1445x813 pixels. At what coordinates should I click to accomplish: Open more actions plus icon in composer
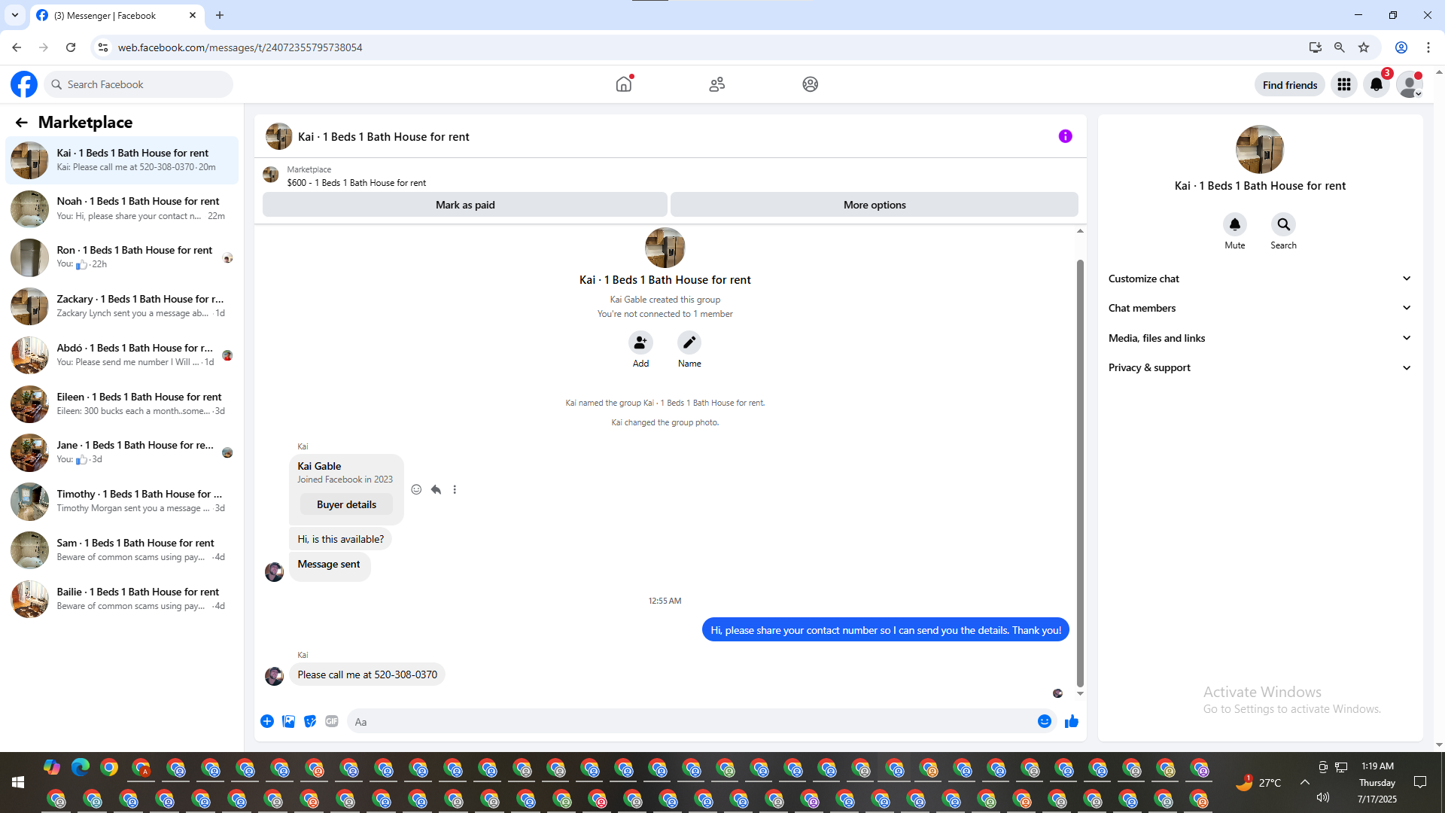coord(267,721)
